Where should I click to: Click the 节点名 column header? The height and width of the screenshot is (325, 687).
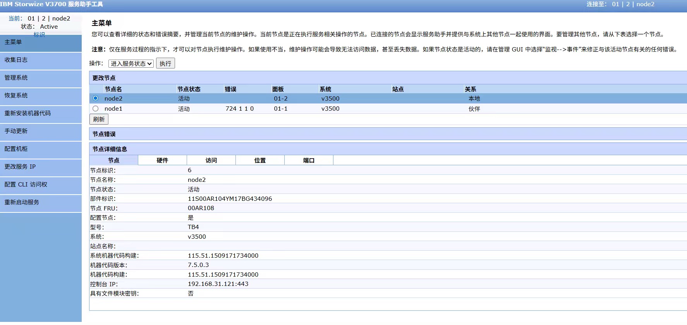pos(113,89)
